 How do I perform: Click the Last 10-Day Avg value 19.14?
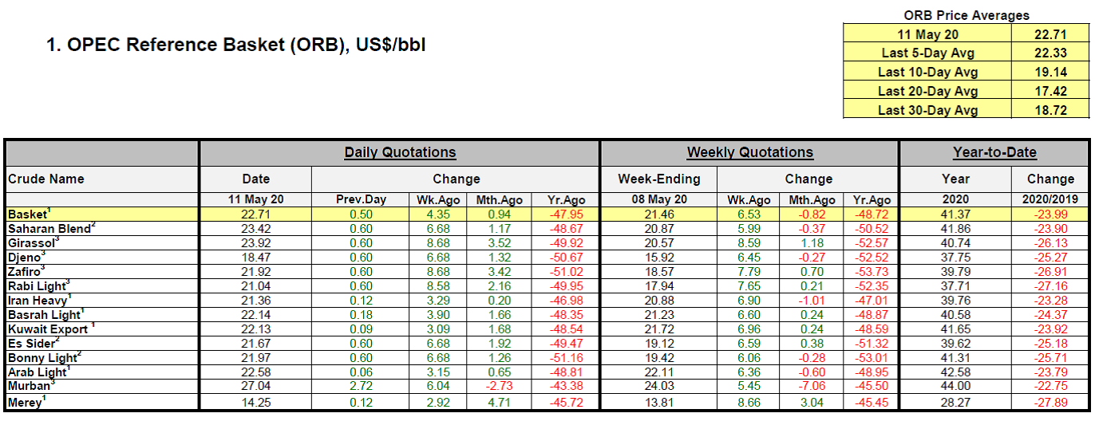coord(1050,72)
